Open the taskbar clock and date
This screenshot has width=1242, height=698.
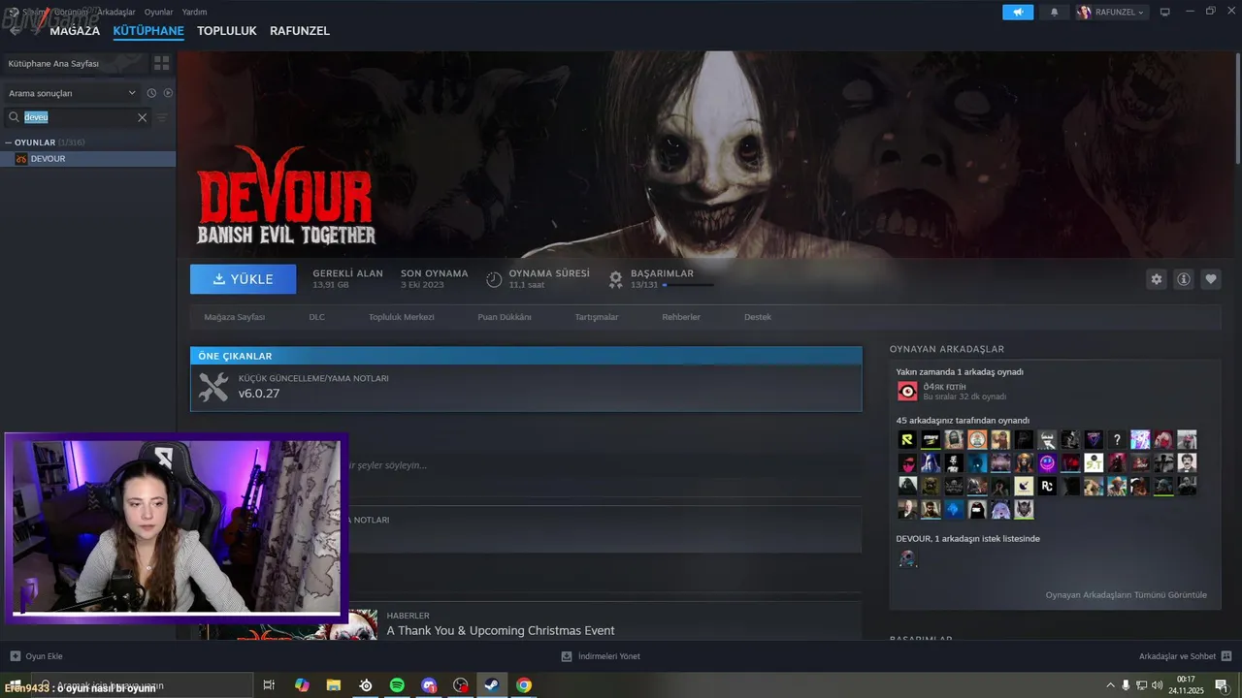point(1186,685)
